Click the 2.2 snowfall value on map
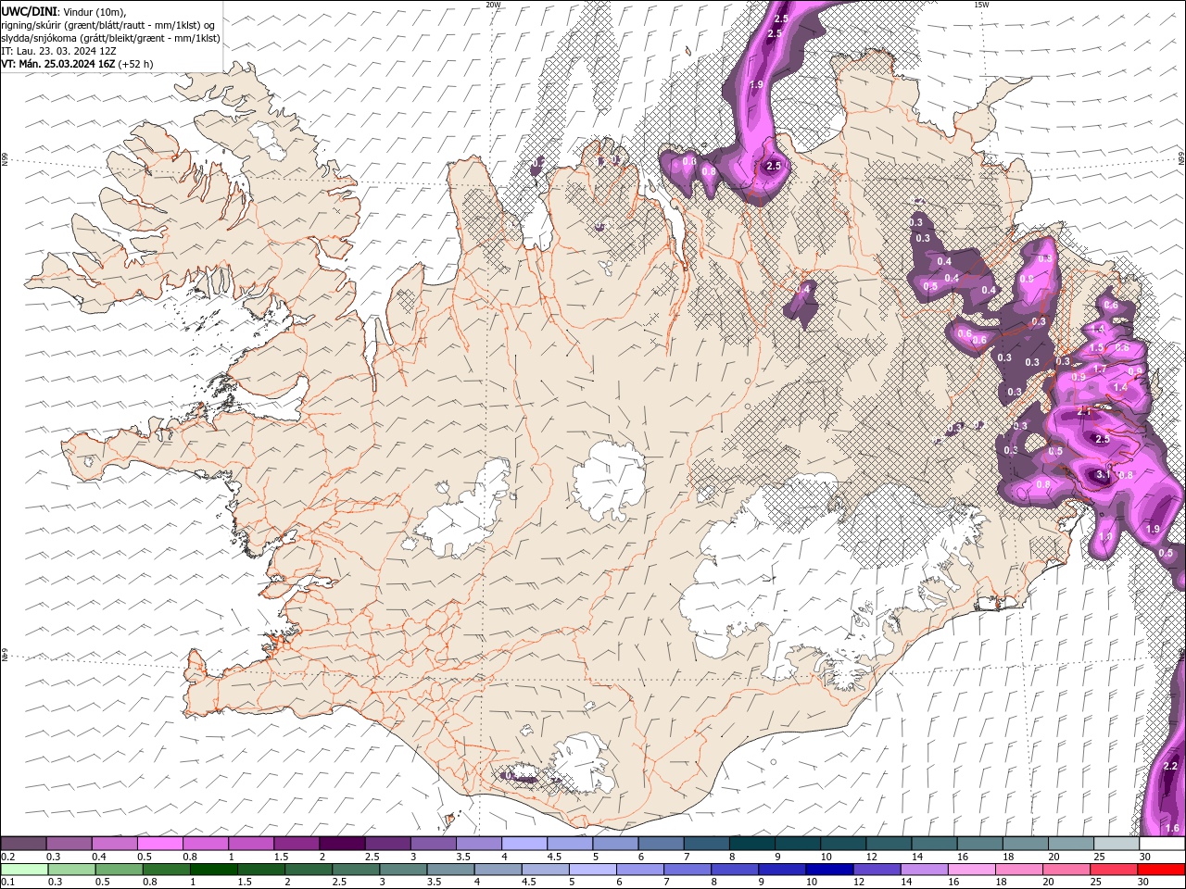 click(x=1169, y=766)
